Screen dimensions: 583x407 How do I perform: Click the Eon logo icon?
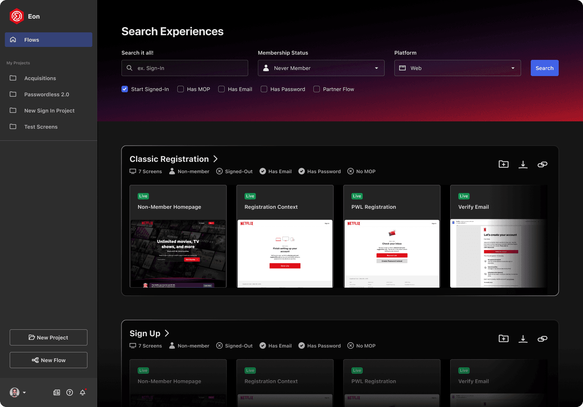point(17,16)
